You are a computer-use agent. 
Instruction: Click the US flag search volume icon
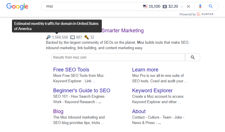click(145, 6)
